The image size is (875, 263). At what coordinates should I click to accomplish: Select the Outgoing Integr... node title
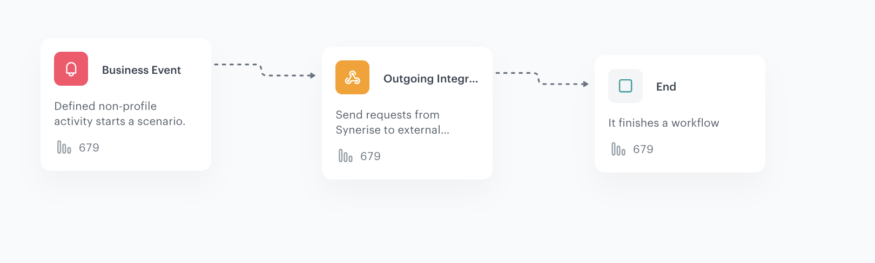coord(430,79)
